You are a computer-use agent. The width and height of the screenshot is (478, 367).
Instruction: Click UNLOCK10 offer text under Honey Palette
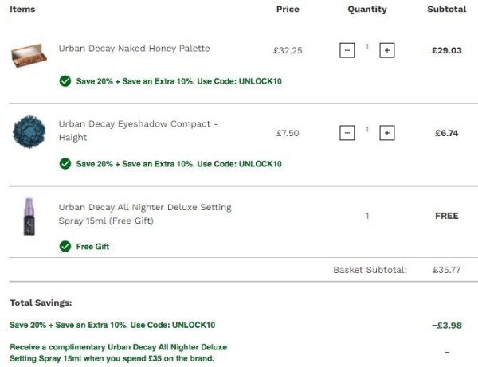178,81
